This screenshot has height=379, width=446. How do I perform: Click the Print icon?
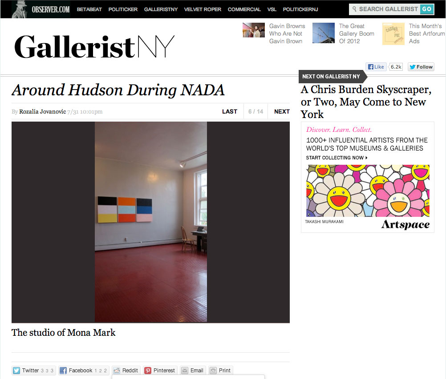pos(213,371)
